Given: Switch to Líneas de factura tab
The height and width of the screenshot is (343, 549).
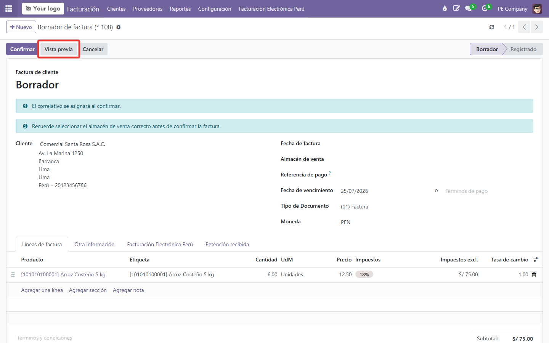Looking at the screenshot, I should (x=42, y=244).
